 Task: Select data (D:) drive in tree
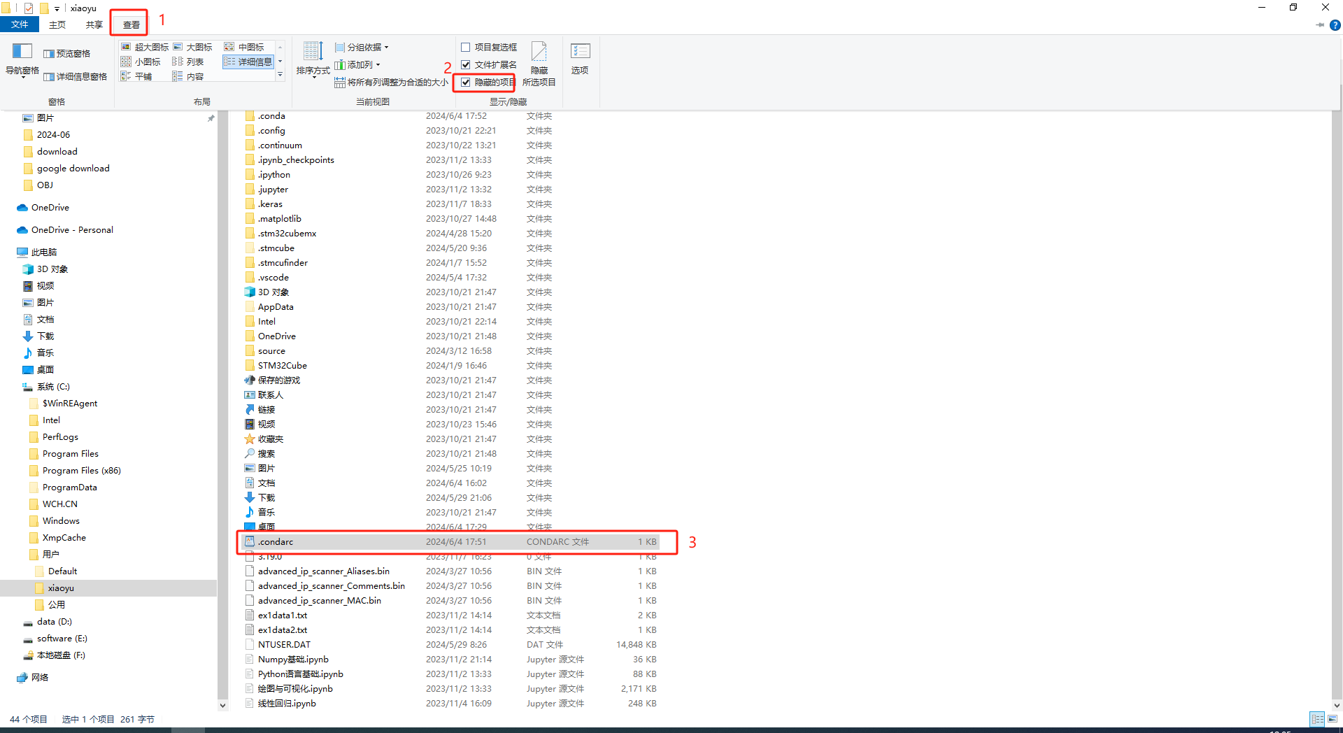click(x=48, y=622)
